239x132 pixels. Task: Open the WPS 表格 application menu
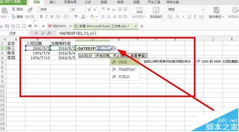click(13, 2)
